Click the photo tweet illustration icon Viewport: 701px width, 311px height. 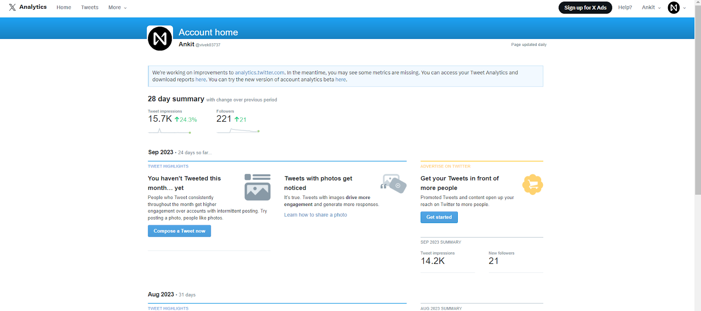(x=258, y=187)
